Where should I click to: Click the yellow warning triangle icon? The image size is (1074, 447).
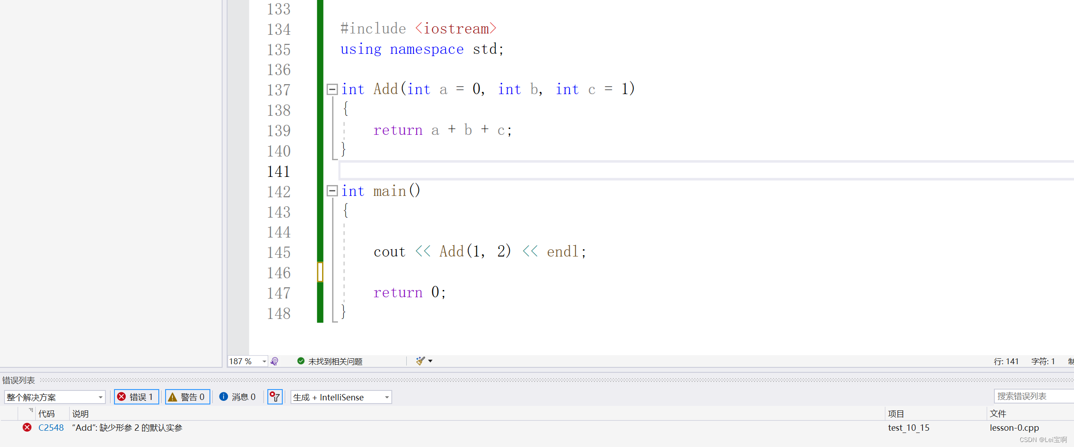(173, 397)
